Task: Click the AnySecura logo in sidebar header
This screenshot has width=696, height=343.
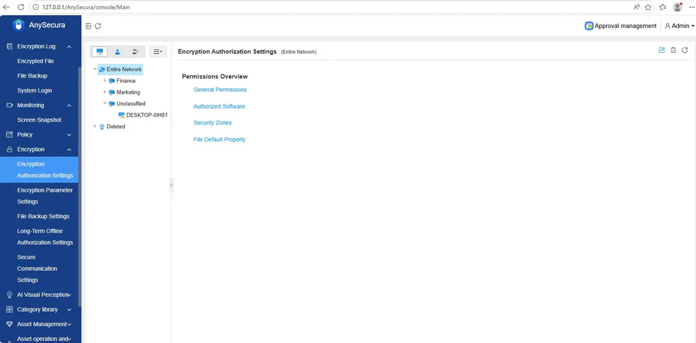Action: (x=18, y=25)
